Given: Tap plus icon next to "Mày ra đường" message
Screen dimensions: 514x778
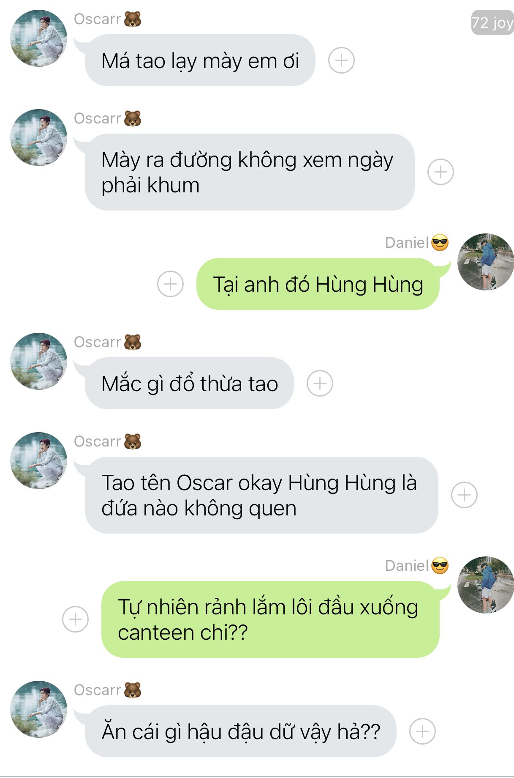Looking at the screenshot, I should [441, 172].
